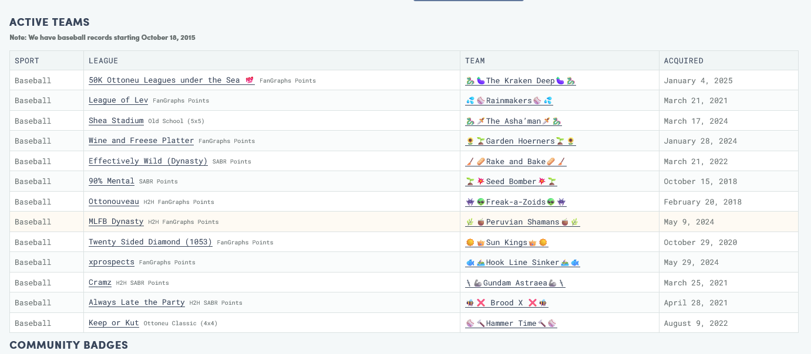The height and width of the screenshot is (354, 811).
Task: Open Hook Line Sinker team page
Action: pos(522,263)
